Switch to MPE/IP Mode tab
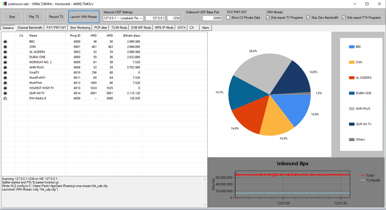Image resolution: width=386 pixels, height=210 pixels. coord(164,28)
